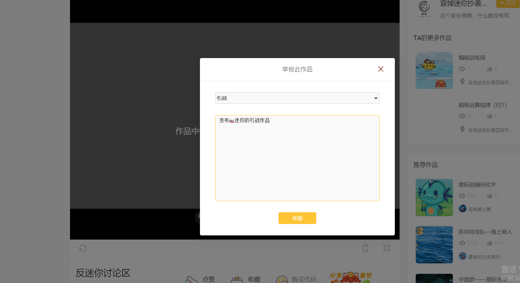
Task: Click the view count 5233
Action: point(472,243)
